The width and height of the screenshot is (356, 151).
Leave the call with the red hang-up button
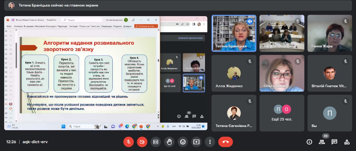pos(225,142)
